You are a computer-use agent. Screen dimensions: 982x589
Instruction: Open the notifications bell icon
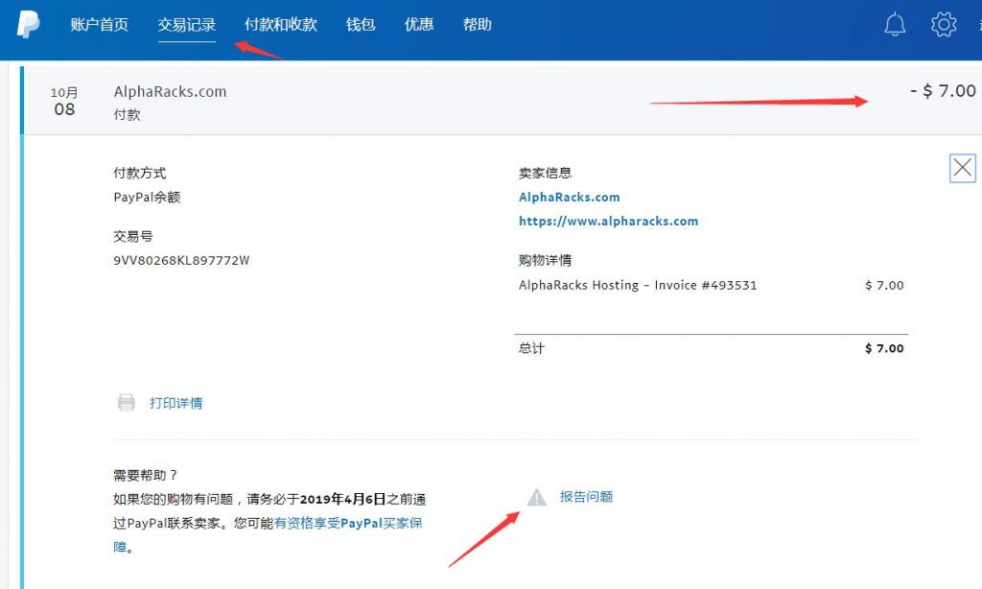(x=895, y=24)
